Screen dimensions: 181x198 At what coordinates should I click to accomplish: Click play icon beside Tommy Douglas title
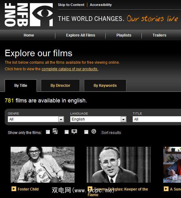[90, 189]
